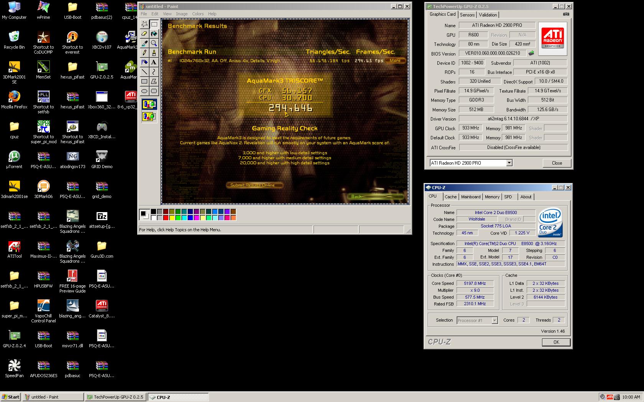Switch to the Cache tab in CPU-Z
The width and height of the screenshot is (644, 402).
[450, 197]
